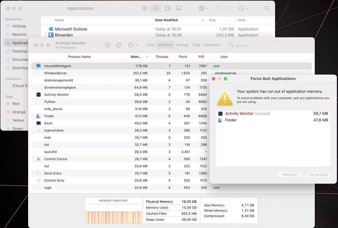
Task: Click the Resume button in Force Quit dialog
Action: click(x=290, y=175)
